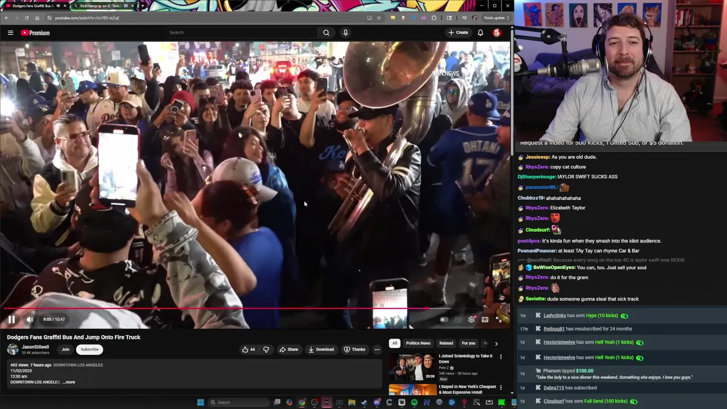
Task: Open options for New York's Cheapest Hotel video
Action: [x=500, y=387]
